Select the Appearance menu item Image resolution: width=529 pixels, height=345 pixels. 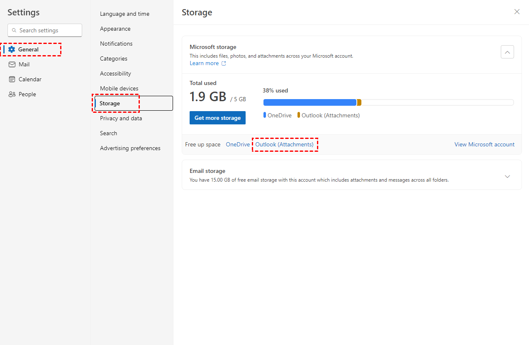115,29
